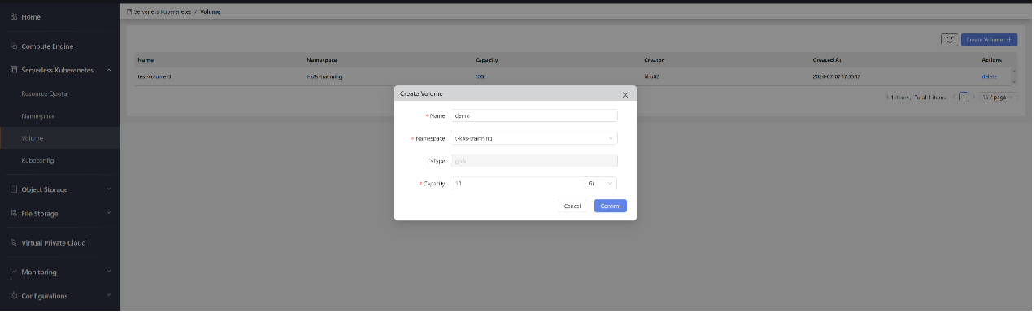Expand the Configurations menu chevron

click(109, 296)
